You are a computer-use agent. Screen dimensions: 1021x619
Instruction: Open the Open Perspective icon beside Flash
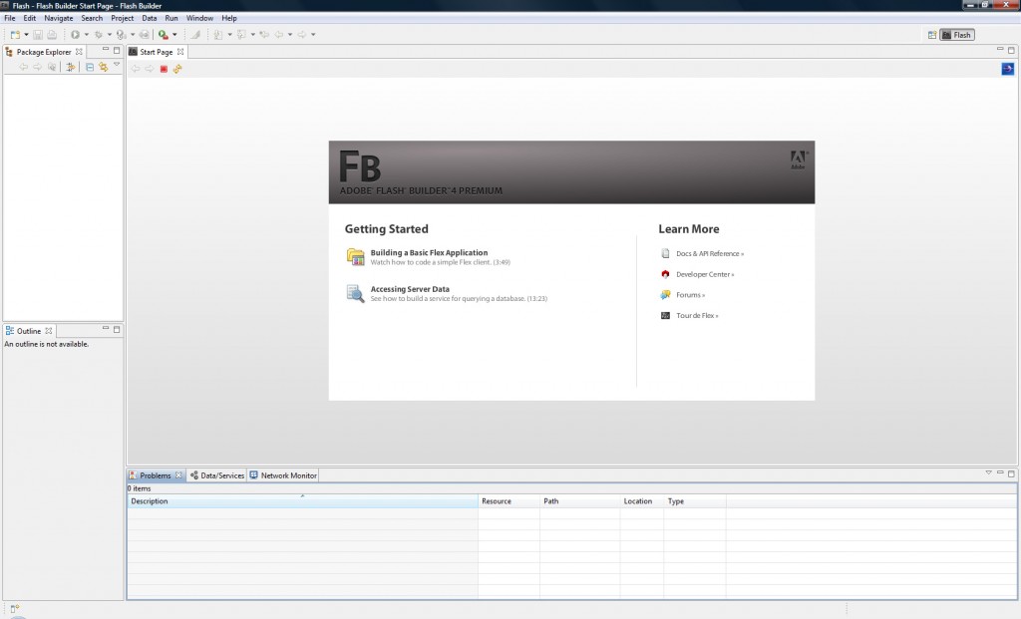932,35
